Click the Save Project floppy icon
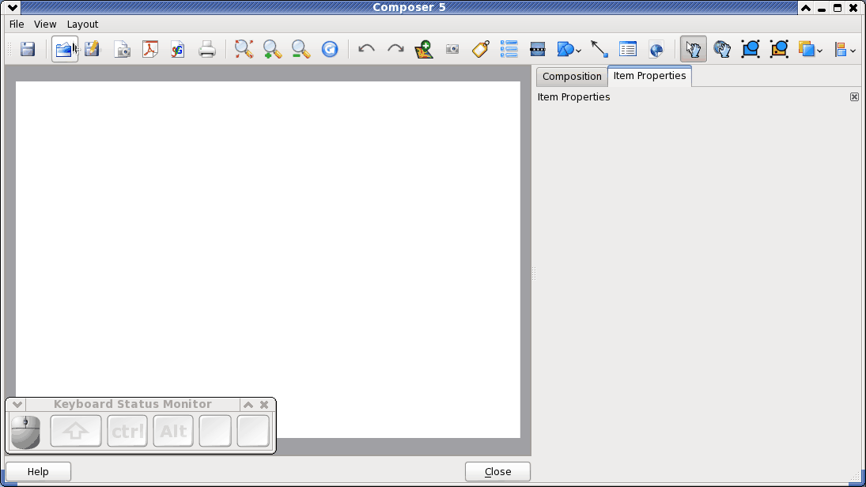The image size is (866, 487). pyautogui.click(x=28, y=49)
